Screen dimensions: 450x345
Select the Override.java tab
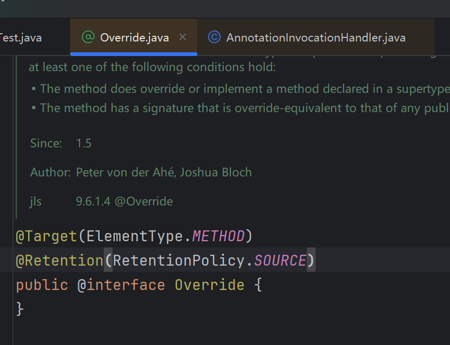pyautogui.click(x=134, y=37)
